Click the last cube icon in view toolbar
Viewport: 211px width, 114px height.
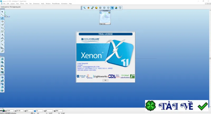[120, 8]
